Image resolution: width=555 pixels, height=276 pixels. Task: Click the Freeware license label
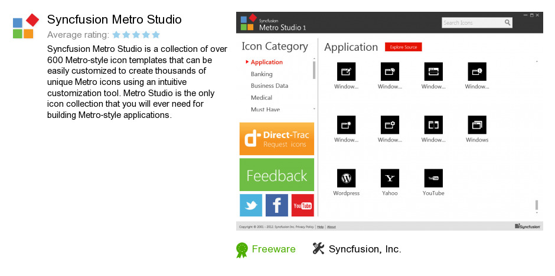[x=273, y=249]
